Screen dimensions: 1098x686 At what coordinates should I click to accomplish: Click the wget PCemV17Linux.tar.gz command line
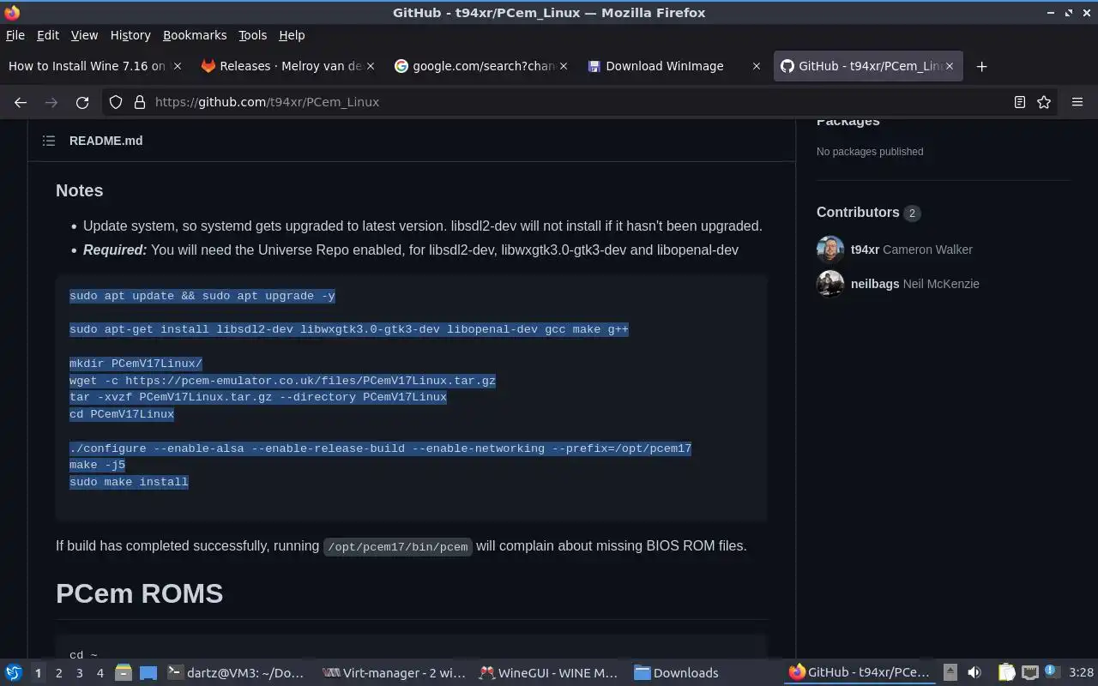(x=282, y=381)
